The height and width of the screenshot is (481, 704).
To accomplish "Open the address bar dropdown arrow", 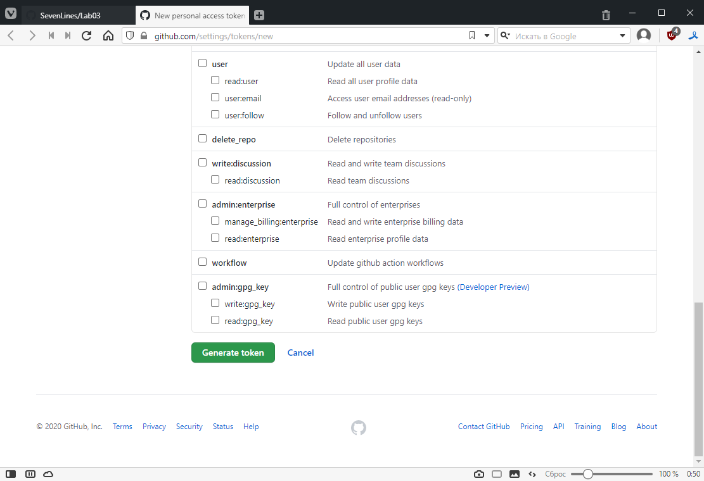I will point(487,35).
